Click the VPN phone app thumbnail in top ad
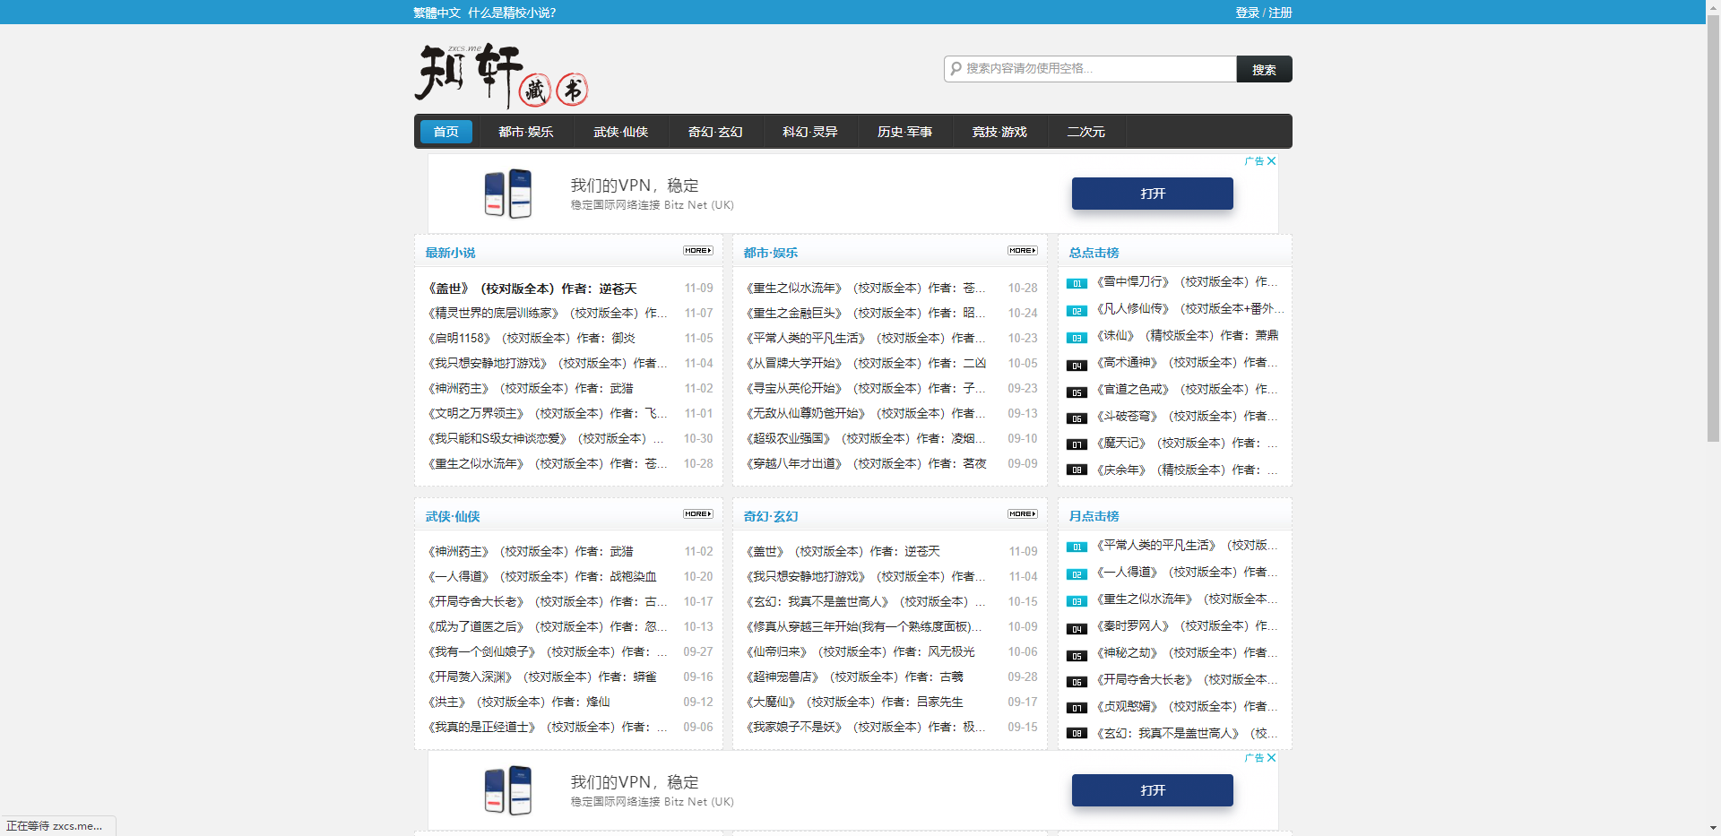 508,193
